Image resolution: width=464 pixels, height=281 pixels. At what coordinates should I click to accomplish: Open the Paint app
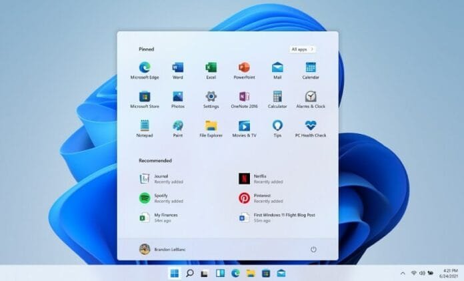(x=178, y=129)
